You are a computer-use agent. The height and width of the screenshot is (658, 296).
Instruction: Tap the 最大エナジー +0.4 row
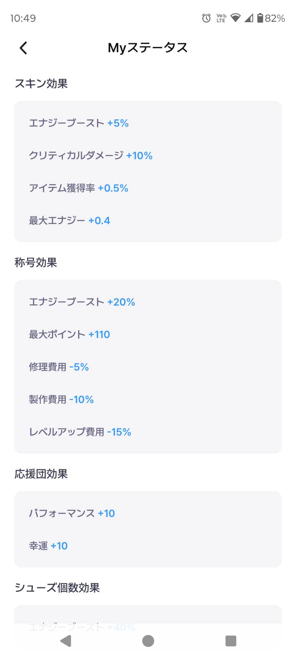69,220
